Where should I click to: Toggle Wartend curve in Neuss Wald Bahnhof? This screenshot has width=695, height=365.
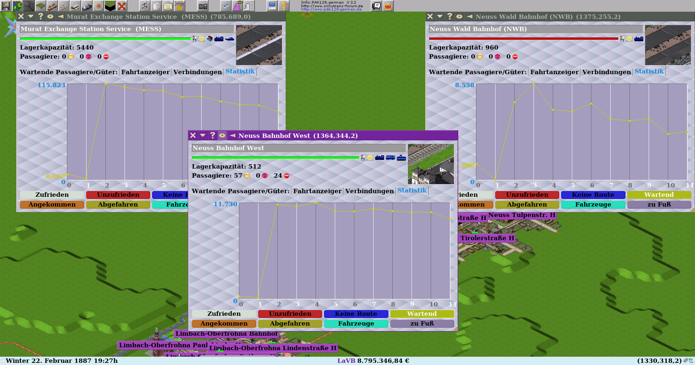point(659,195)
